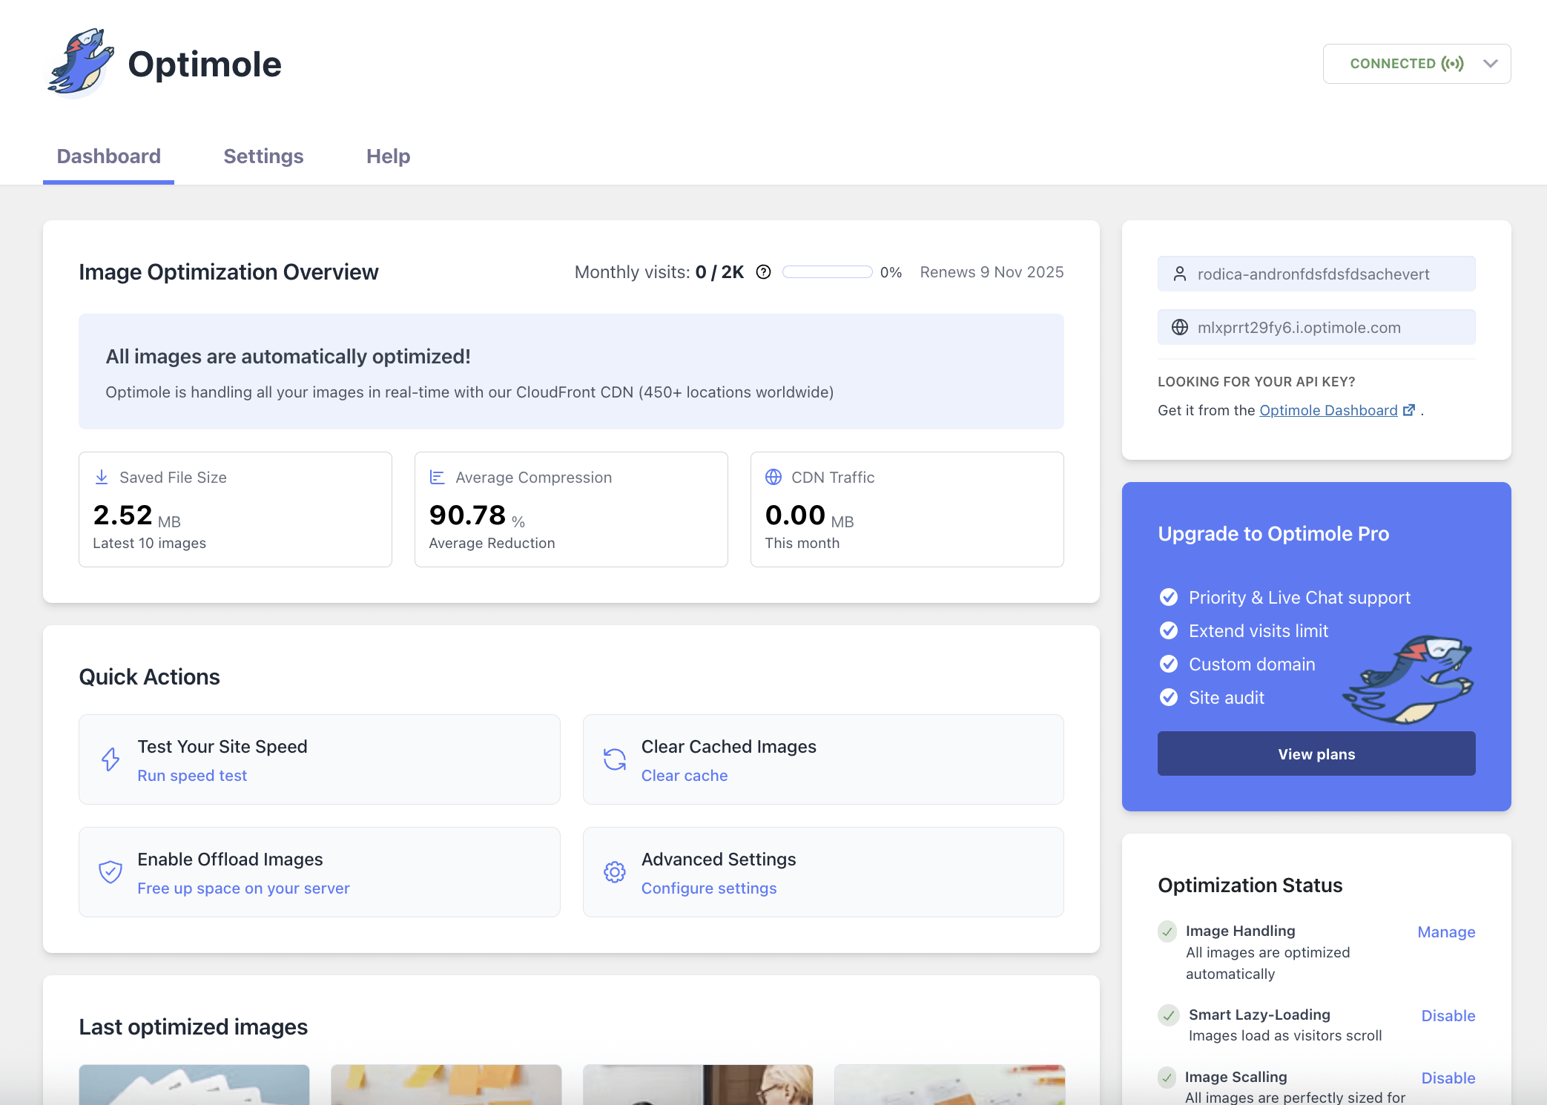This screenshot has height=1105, width=1547.
Task: Open the Run speed test link
Action: [192, 776]
